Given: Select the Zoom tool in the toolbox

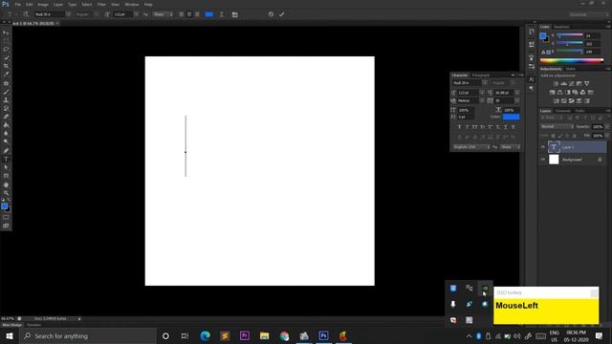Looking at the screenshot, I should click(x=6, y=193).
